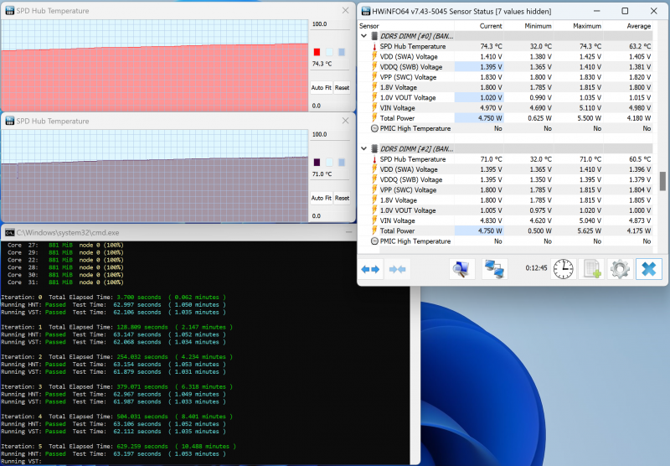The height and width of the screenshot is (466, 670).
Task: Collapse the DDR5 DIMM [#0] sensor group
Action: [364, 36]
